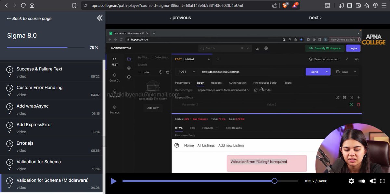Open the browser home page
The width and height of the screenshot is (390, 194).
coord(32,6)
